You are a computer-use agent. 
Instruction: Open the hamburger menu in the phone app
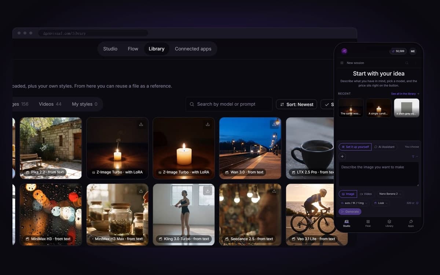point(342,63)
